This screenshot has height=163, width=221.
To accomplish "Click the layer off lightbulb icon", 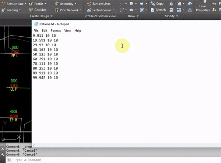I will coord(214,4).
